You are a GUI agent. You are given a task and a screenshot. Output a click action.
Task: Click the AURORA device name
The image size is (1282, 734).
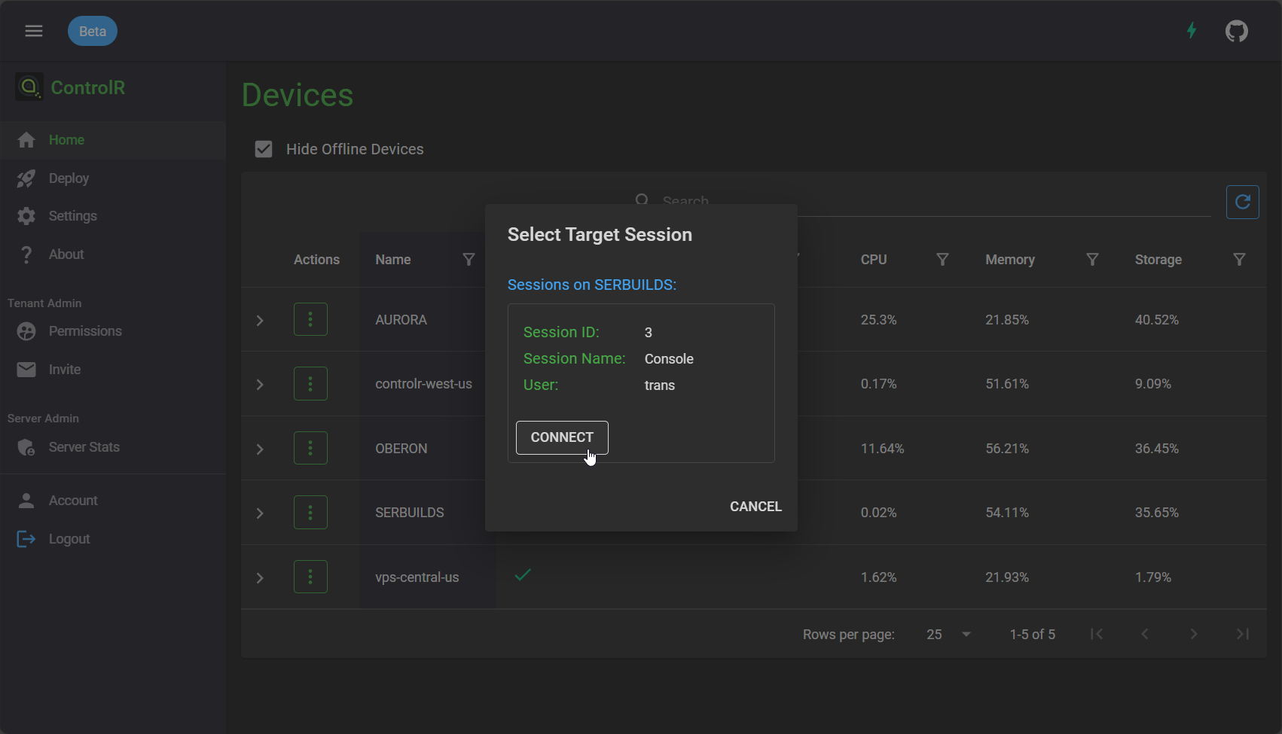coord(401,320)
